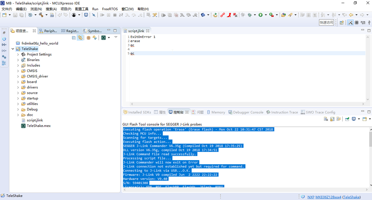
Task: Click the blue power icon in left sidebar
Action: [x=4, y=39]
